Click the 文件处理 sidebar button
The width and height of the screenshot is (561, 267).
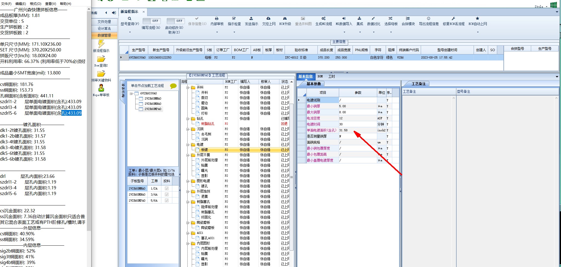[x=104, y=22]
